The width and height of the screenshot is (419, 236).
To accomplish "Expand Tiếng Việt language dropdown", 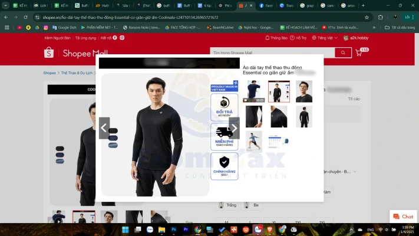I will [x=325, y=38].
